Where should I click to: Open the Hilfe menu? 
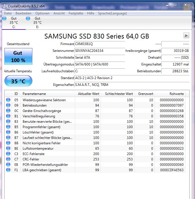pyautogui.click(x=91, y=13)
